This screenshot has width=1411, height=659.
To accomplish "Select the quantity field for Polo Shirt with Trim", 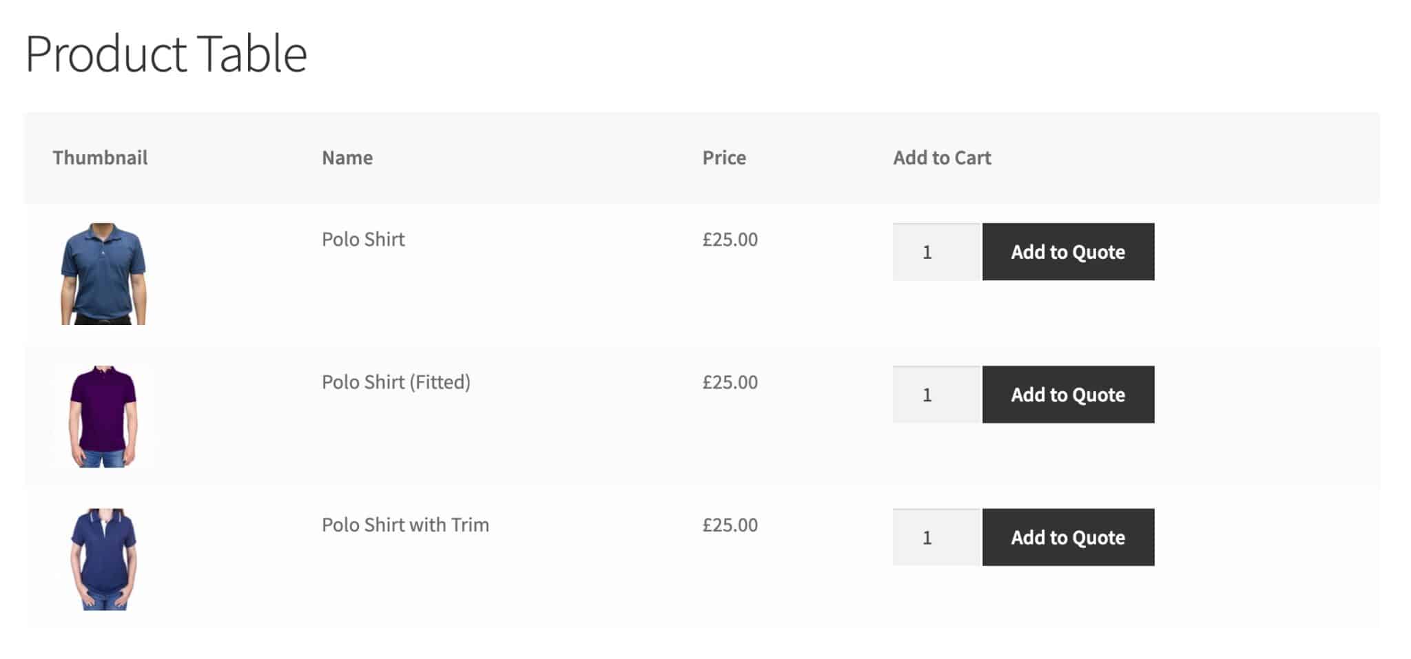I will point(934,538).
